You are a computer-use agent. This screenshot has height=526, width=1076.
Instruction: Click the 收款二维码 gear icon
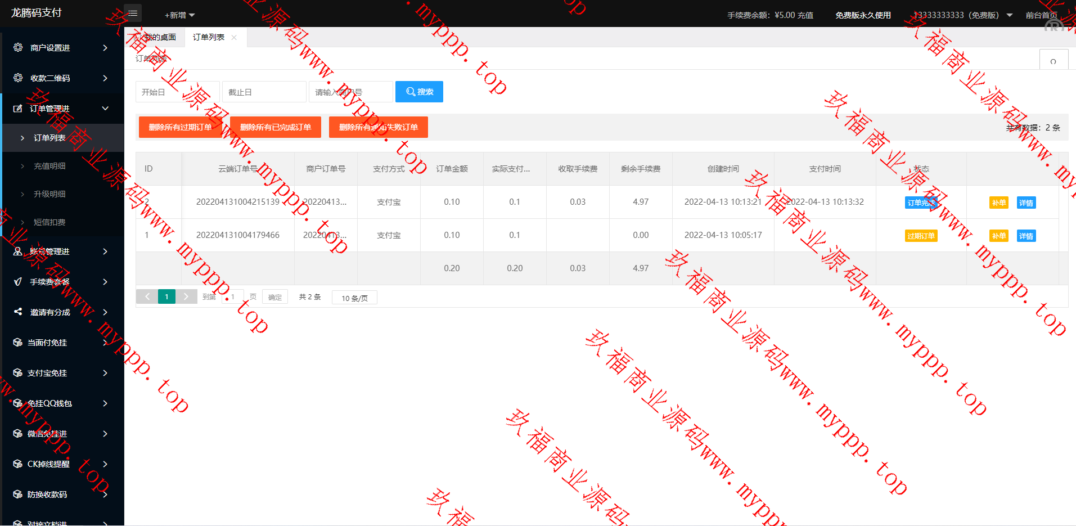coord(18,78)
